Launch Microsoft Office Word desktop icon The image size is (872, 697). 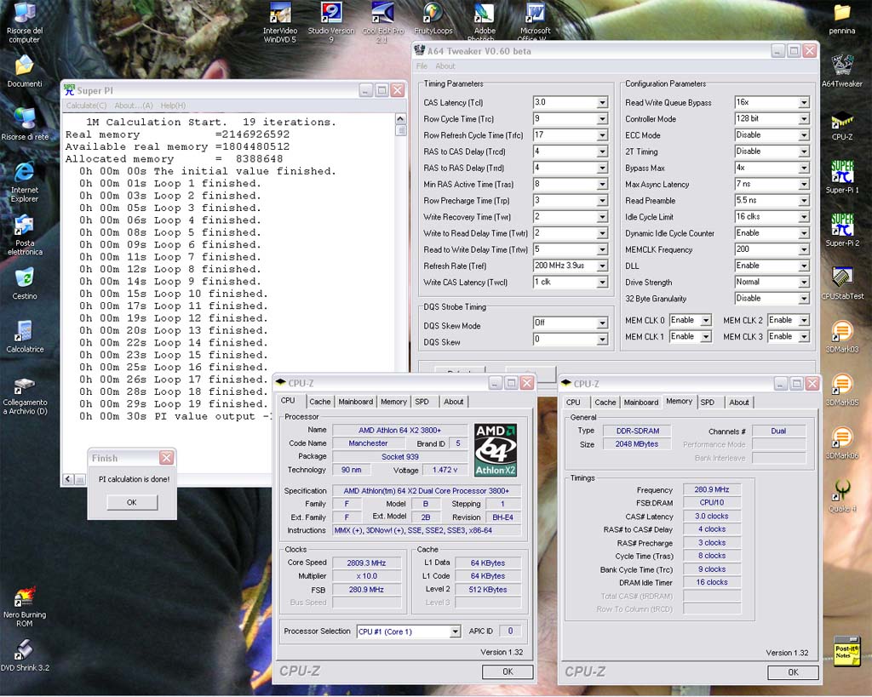[535, 21]
